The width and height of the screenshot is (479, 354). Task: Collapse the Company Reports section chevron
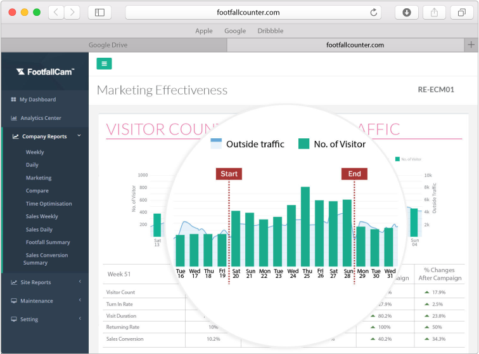point(79,136)
